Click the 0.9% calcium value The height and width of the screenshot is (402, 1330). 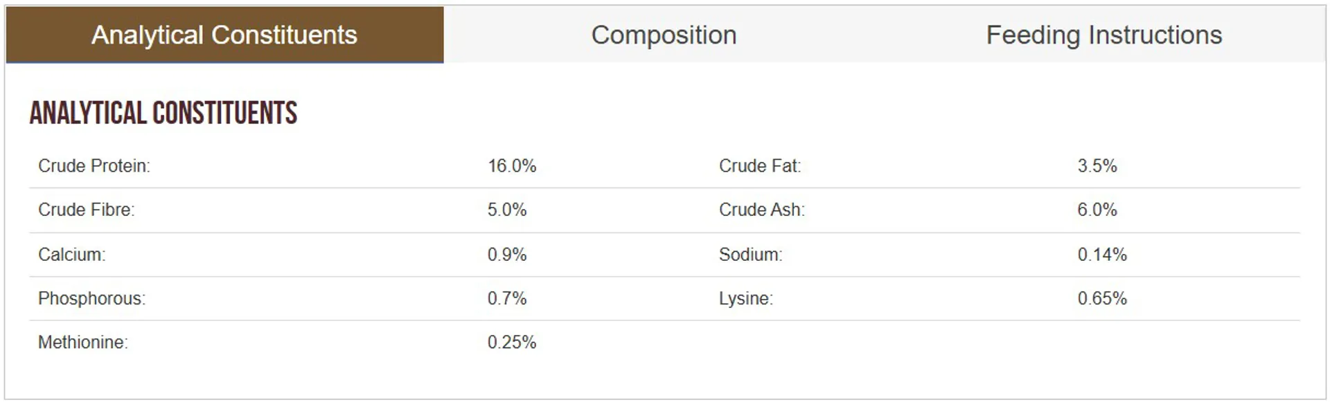point(507,255)
